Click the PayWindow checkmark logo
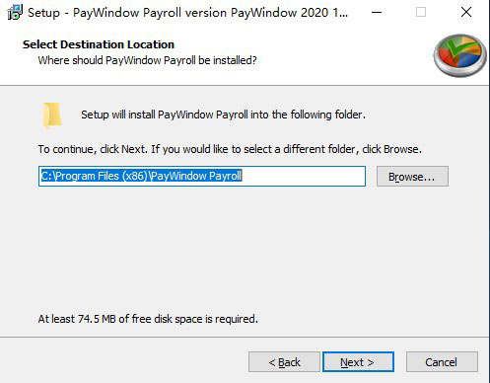490x383 pixels. (x=459, y=55)
